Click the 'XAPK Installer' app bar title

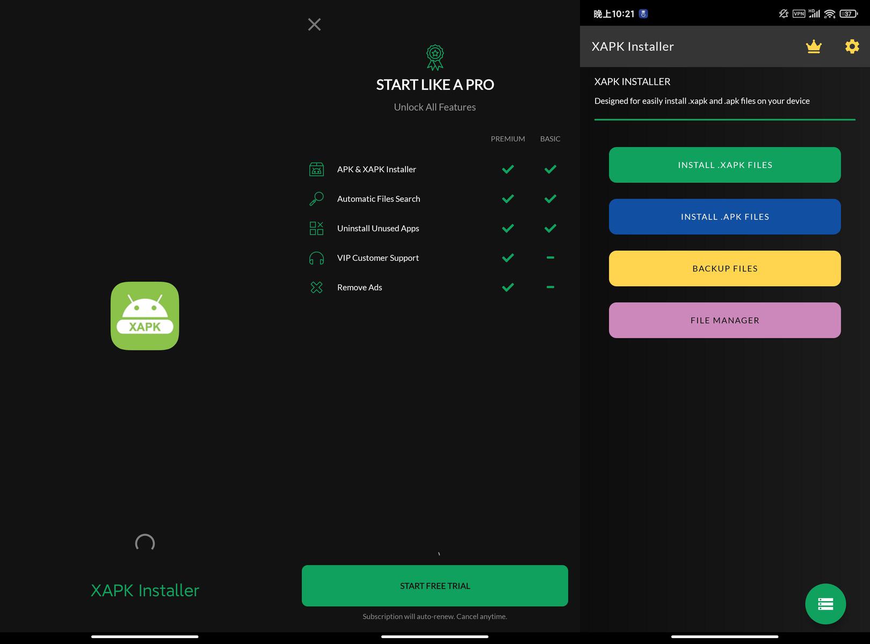pos(633,47)
